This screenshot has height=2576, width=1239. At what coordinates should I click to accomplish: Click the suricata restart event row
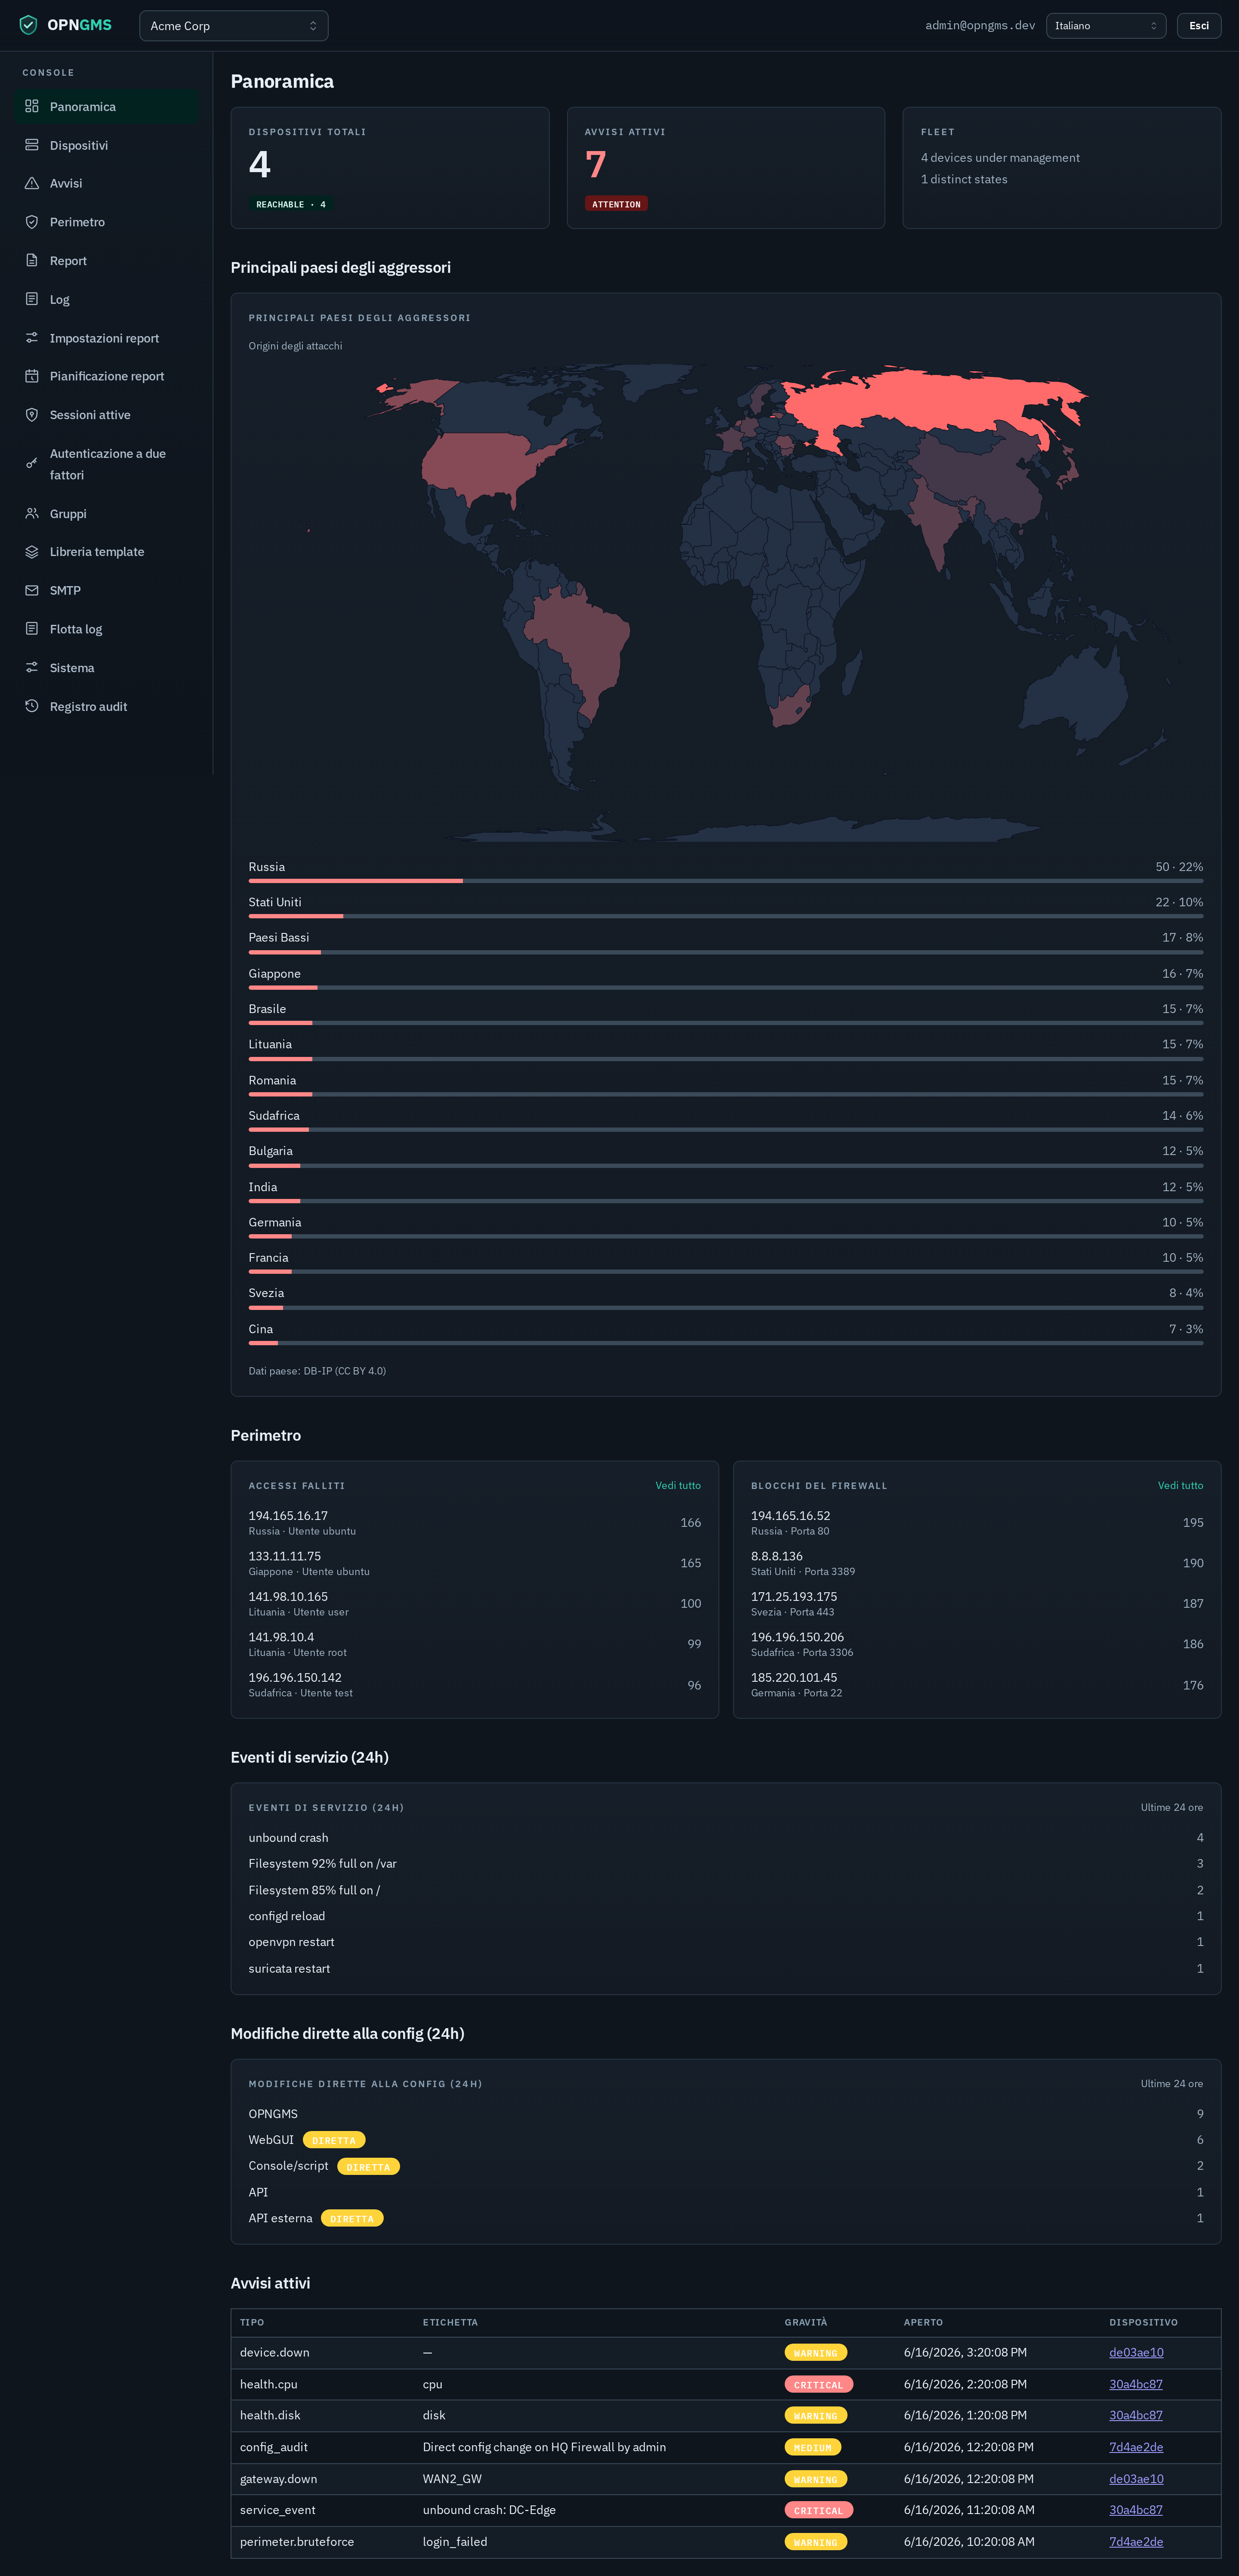click(726, 1968)
